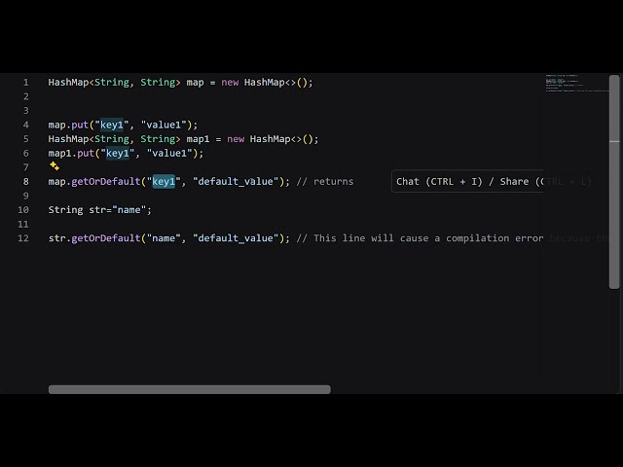This screenshot has height=467, width=623.
Task: Click the new keyword on line 5
Action: pyautogui.click(x=236, y=139)
